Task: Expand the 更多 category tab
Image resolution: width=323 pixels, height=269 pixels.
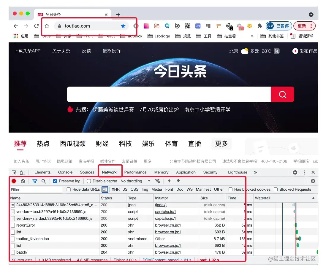Action: click(221, 144)
